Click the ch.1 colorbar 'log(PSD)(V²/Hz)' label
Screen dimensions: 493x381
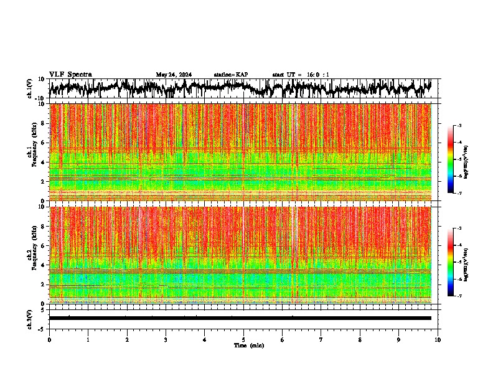pos(466,162)
